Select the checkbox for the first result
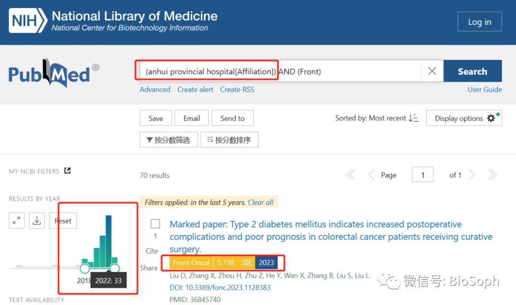Image resolution: width=516 pixels, height=305 pixels. pyautogui.click(x=155, y=224)
